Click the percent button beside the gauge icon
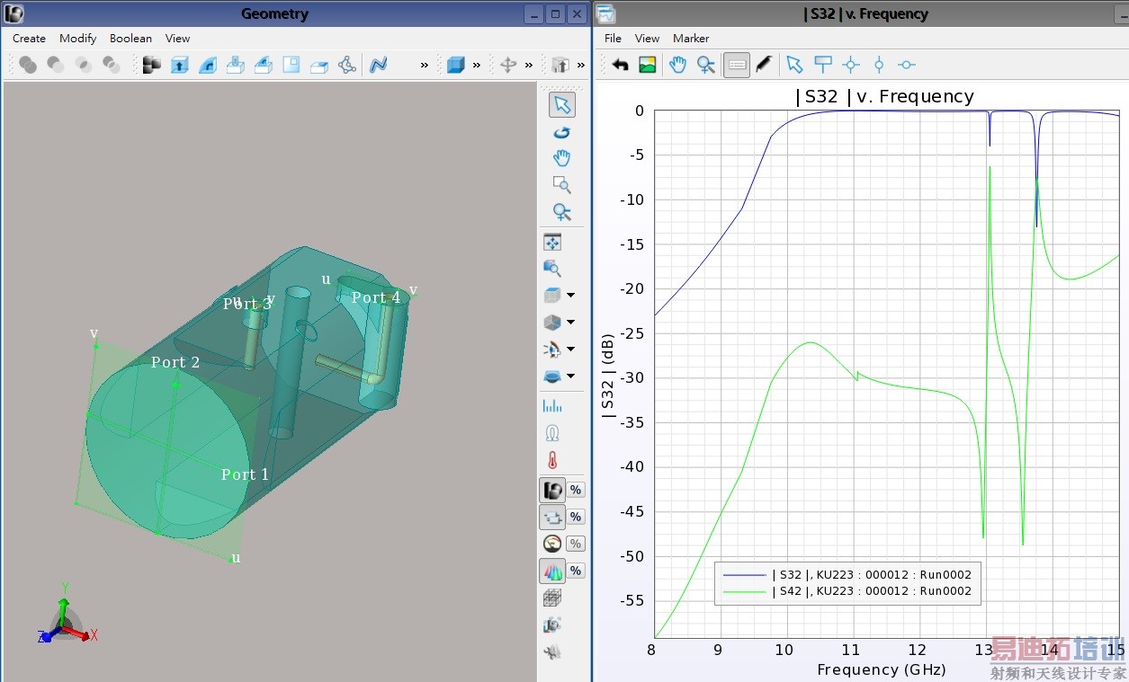The height and width of the screenshot is (682, 1129). [x=576, y=544]
